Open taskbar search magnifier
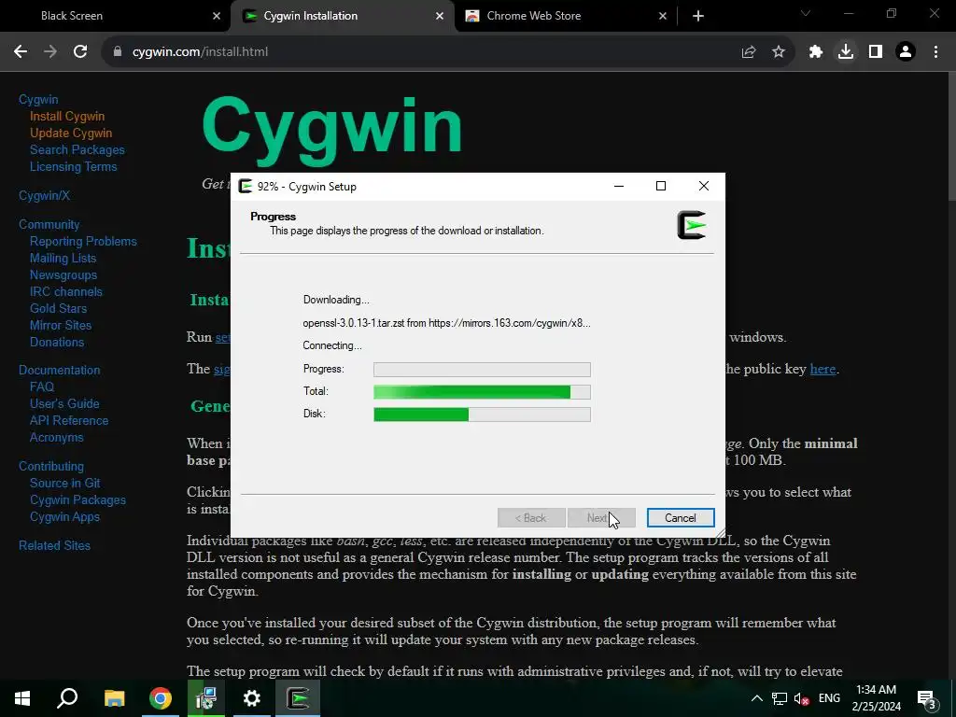 67,698
